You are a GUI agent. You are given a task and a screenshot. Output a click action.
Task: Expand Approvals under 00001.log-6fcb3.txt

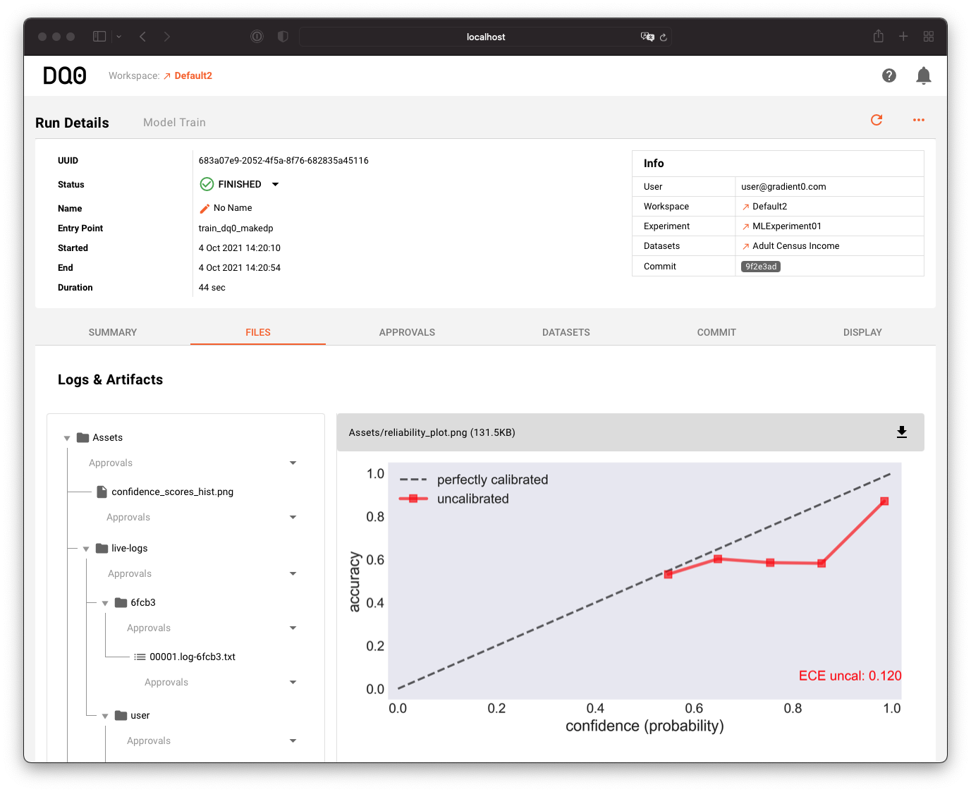pos(293,682)
